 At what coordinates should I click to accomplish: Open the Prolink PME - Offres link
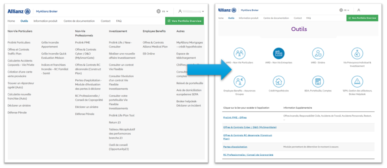[x=235, y=118]
